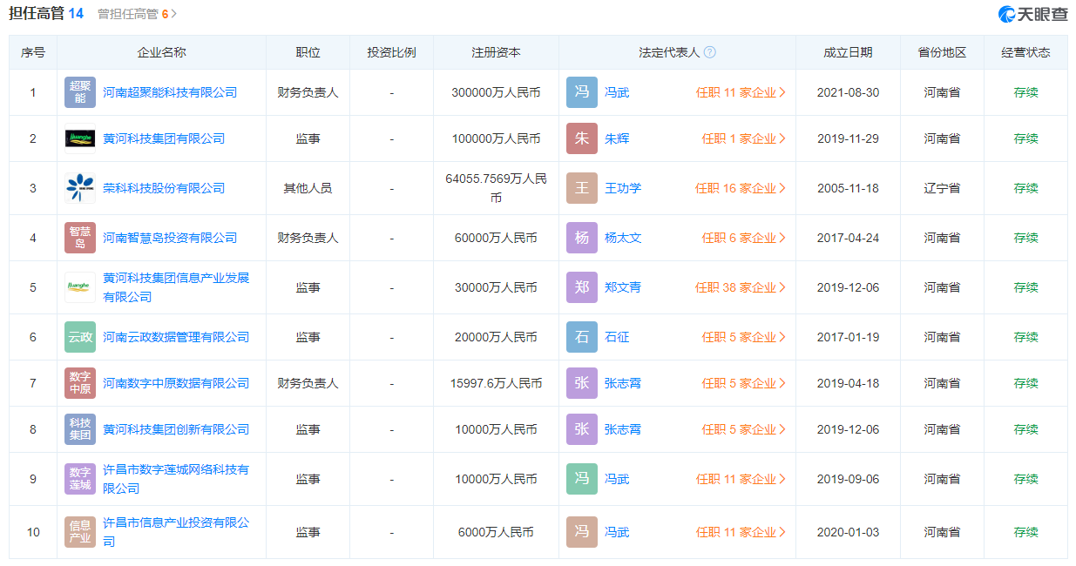Screen dimensions: 1076x566
Task: Switch to the 担任高管 14 tab
Action: (x=46, y=13)
